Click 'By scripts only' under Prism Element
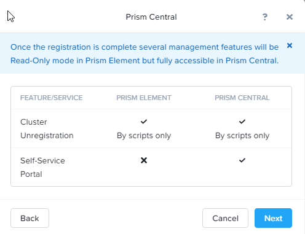Viewport: 305px width, 234px height. (x=144, y=136)
